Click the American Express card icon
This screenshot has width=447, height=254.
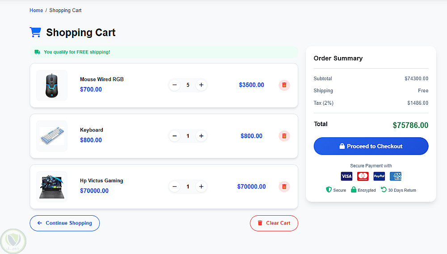click(396, 176)
